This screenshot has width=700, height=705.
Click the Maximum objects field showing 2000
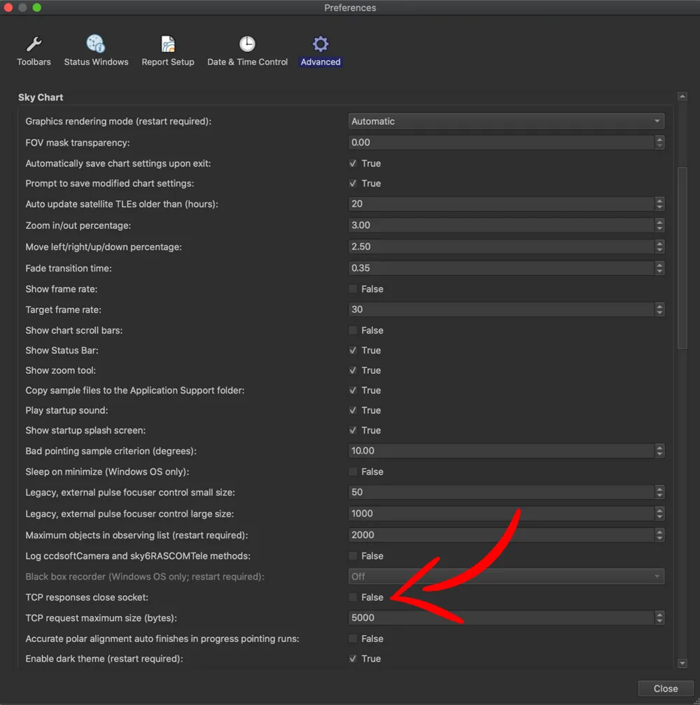(501, 535)
